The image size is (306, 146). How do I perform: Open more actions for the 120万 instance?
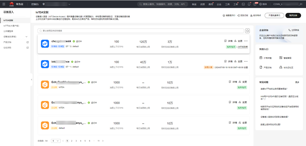pos(246,41)
